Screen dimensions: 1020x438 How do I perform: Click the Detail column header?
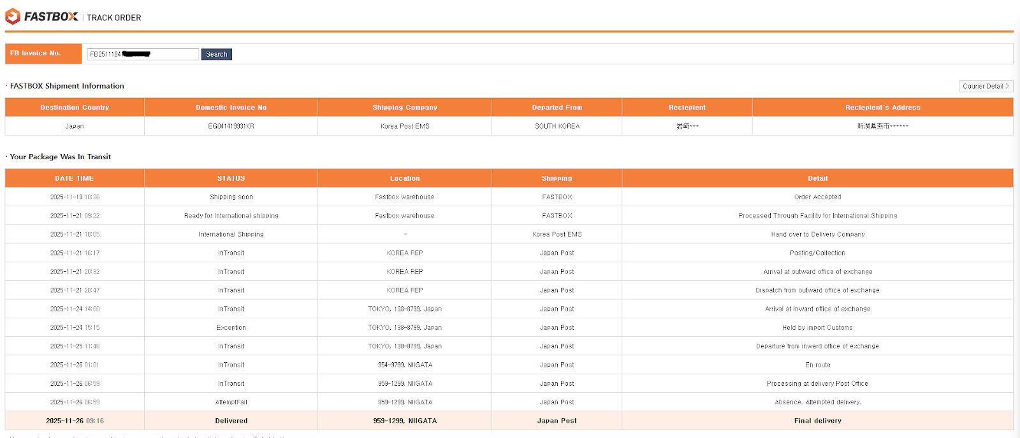point(817,178)
